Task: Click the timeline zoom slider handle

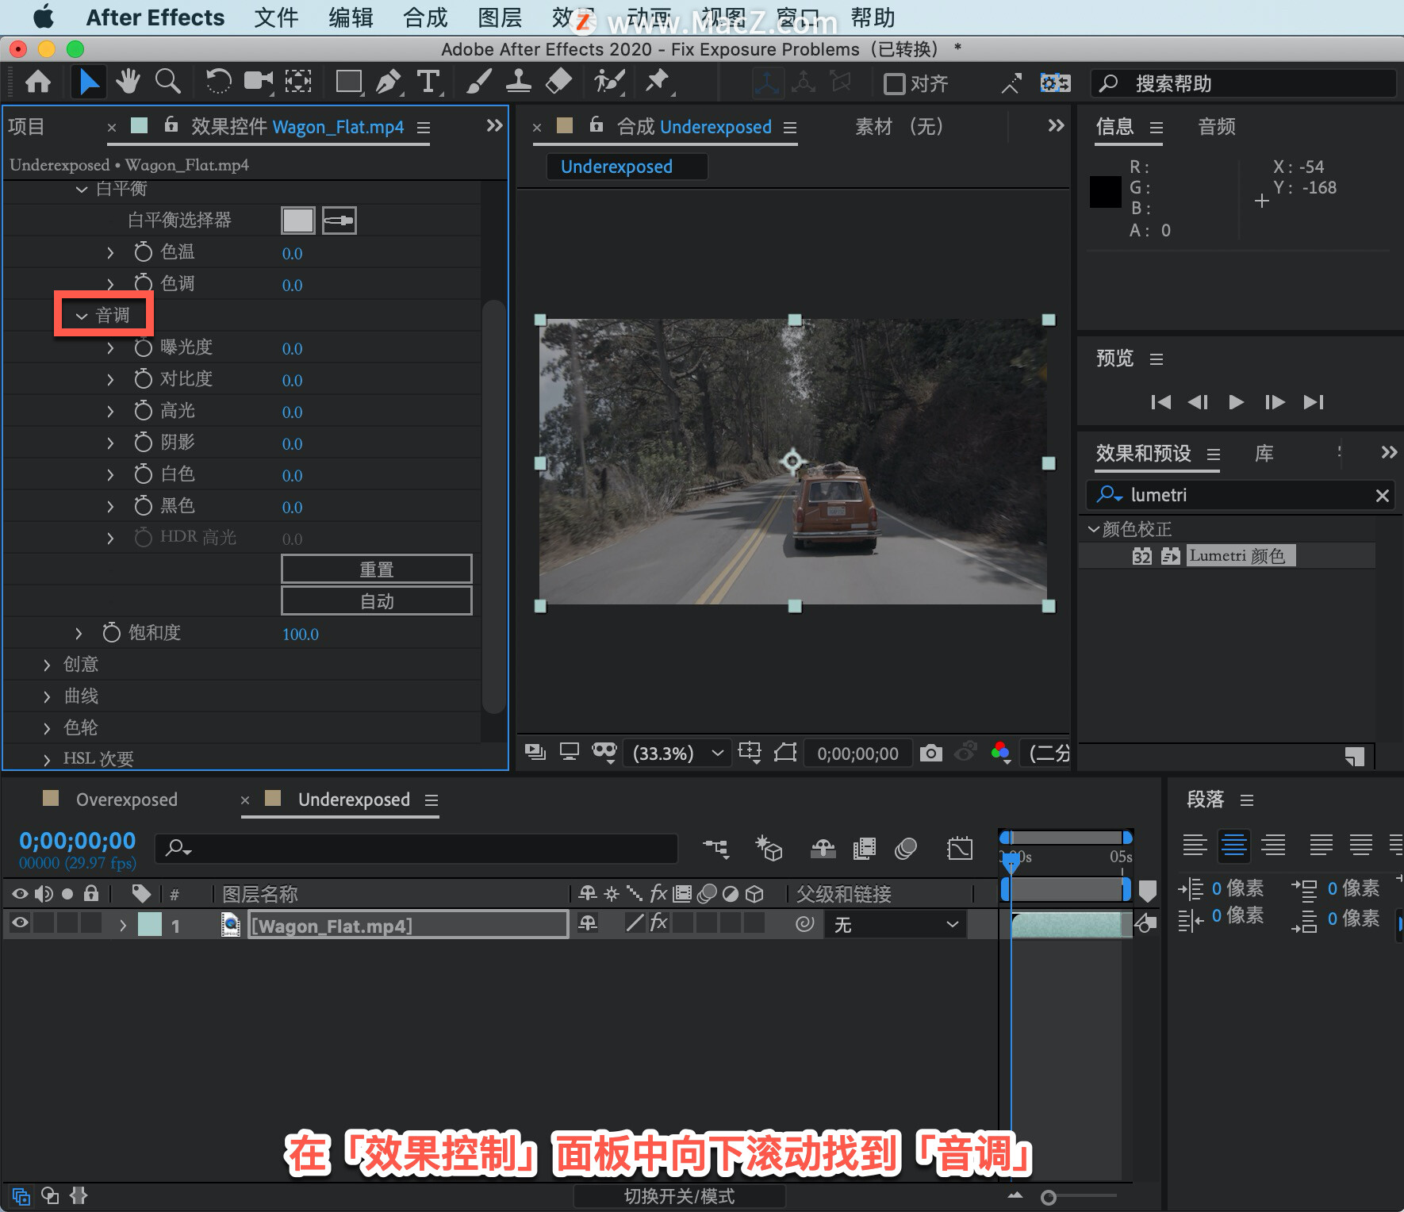Action: 1049,1198
